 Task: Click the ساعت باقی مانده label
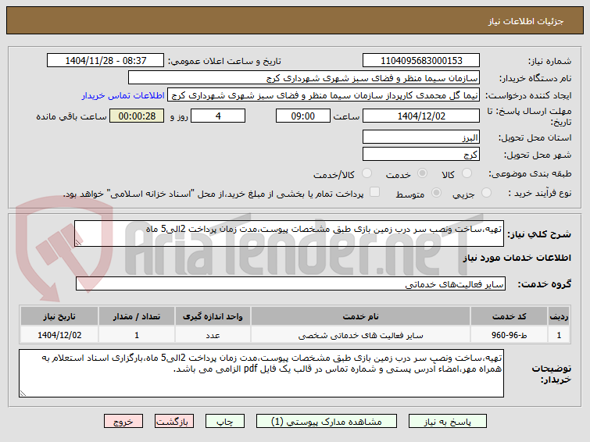point(71,116)
